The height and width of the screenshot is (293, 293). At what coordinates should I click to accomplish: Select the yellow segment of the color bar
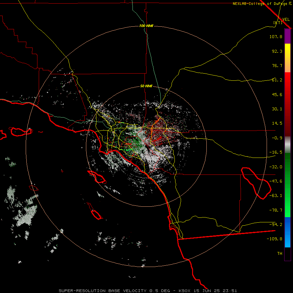pos(287,58)
